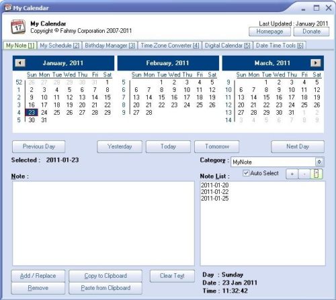Go to previous month with left arrow
The height and width of the screenshot is (300, 336).
[x=20, y=63]
